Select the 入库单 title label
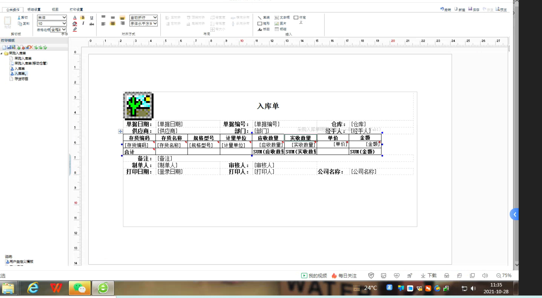542x298 pixels. 268,106
